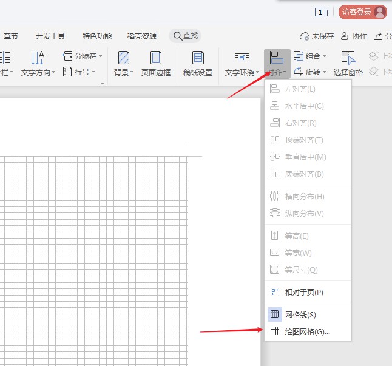Click the 背景 background icon

pyautogui.click(x=124, y=58)
